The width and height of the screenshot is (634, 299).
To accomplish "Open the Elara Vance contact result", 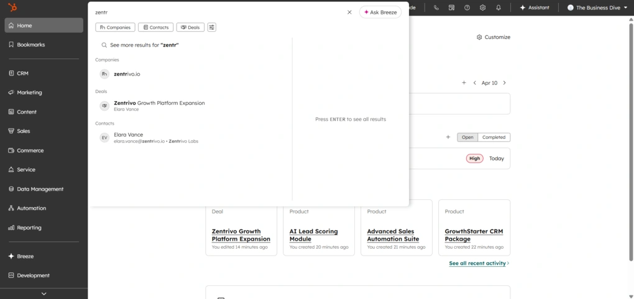I will pos(129,135).
